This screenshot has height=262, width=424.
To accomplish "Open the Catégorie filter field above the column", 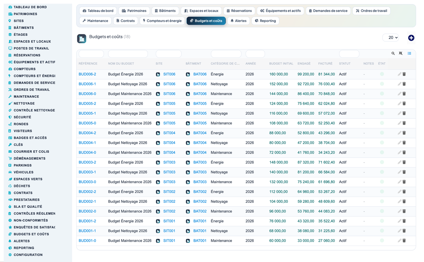I will click(226, 54).
